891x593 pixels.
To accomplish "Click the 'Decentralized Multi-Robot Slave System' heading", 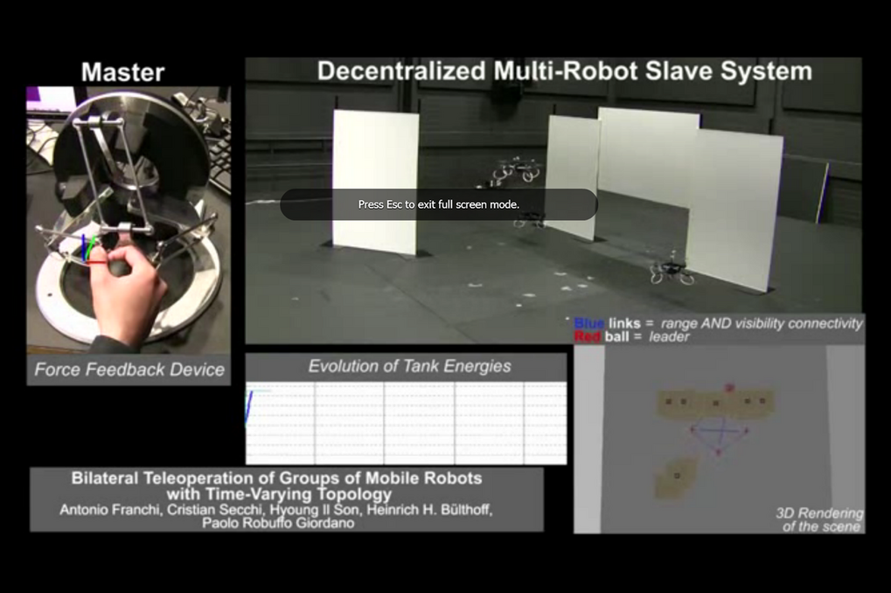I will click(564, 72).
